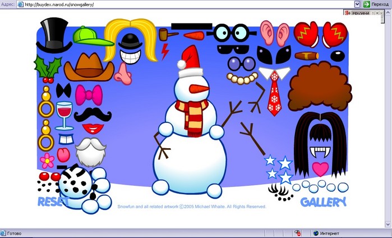
Task: Open the GALLERY
Action: click(x=323, y=202)
